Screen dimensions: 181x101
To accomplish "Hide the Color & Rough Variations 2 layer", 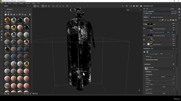I will 144,29.
